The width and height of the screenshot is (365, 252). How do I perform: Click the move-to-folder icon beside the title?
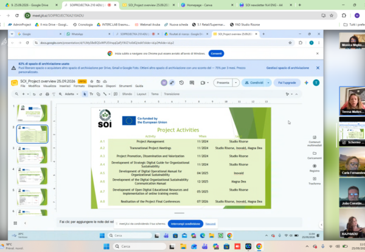[98, 82]
